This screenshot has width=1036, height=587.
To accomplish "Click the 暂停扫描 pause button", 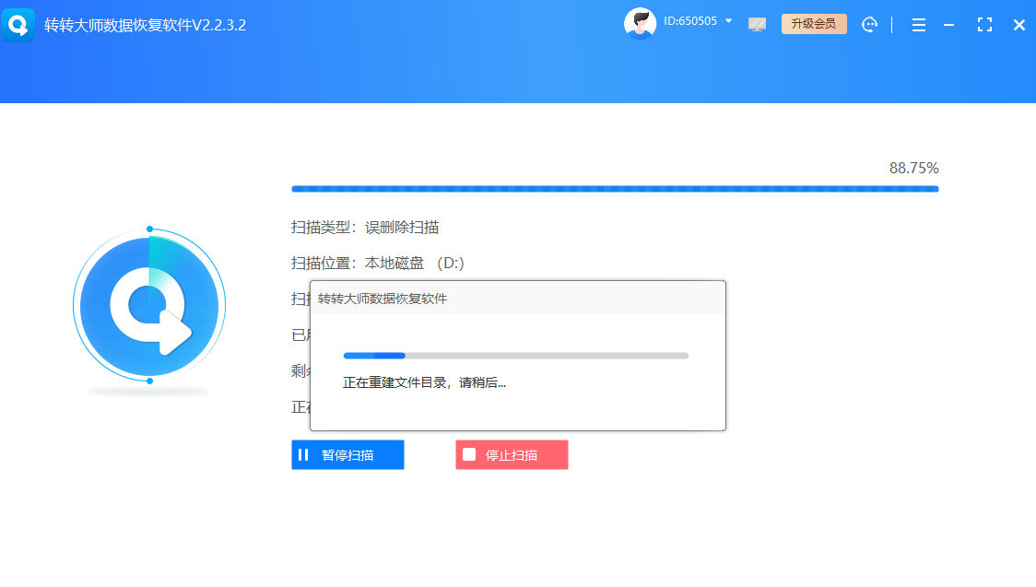I will tap(347, 455).
